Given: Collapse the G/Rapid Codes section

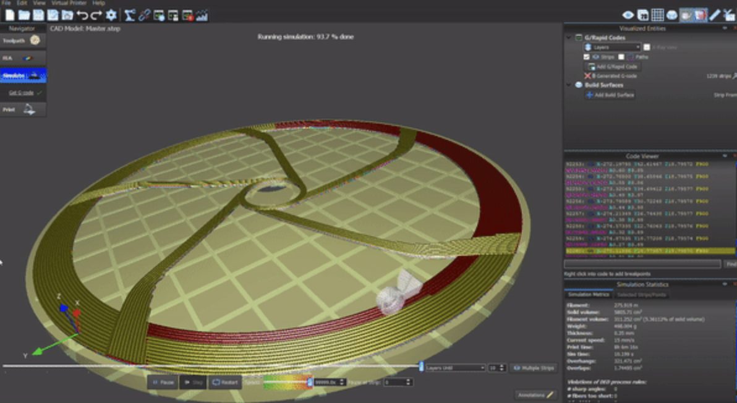Looking at the screenshot, I should click(x=569, y=38).
